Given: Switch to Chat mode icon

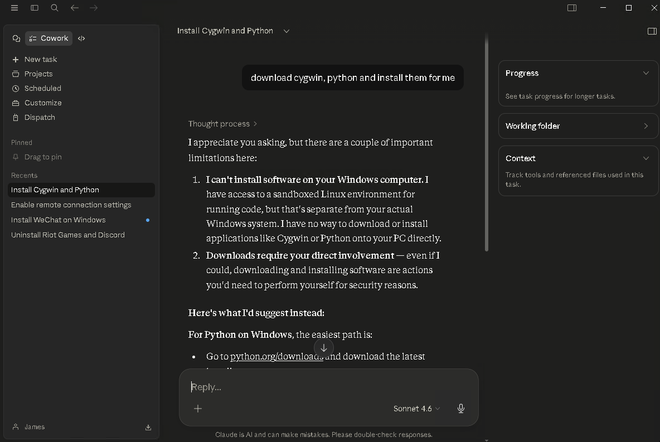Looking at the screenshot, I should [x=16, y=38].
